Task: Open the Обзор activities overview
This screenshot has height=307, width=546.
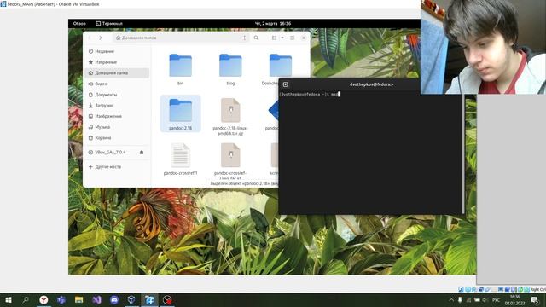Action: (79, 24)
